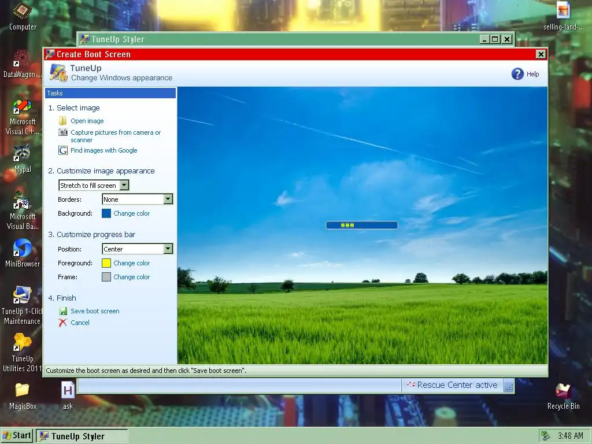Screen dimensions: 592x444
Task: Click the TuneUp Styler resize grip
Action: (509, 387)
